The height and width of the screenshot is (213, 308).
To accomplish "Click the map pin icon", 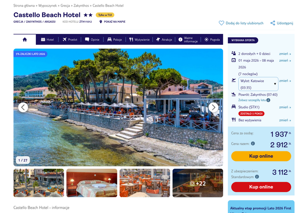I will [x=101, y=22].
